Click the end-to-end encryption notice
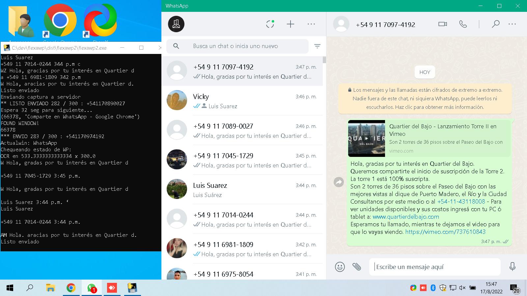 pos(425,98)
